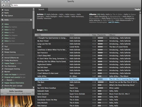This screenshot has width=142, height=107.
Task: Click Hello Sunshine title in now-playing panel
Action: point(16,91)
